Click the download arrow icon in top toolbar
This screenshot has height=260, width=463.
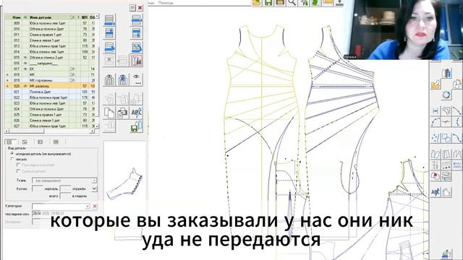point(339,2)
